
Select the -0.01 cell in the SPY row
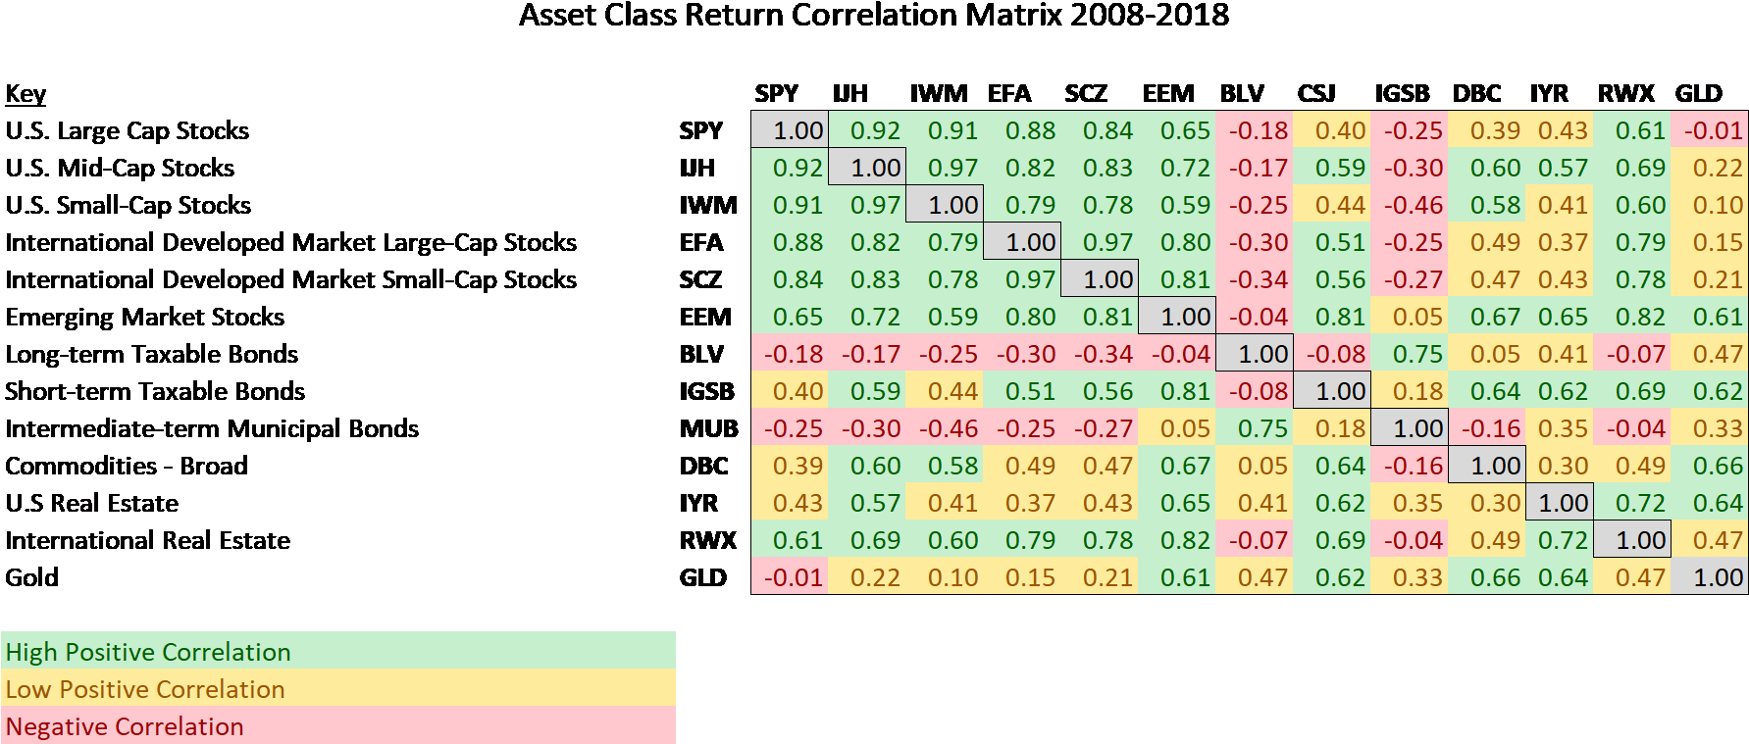tap(1710, 130)
